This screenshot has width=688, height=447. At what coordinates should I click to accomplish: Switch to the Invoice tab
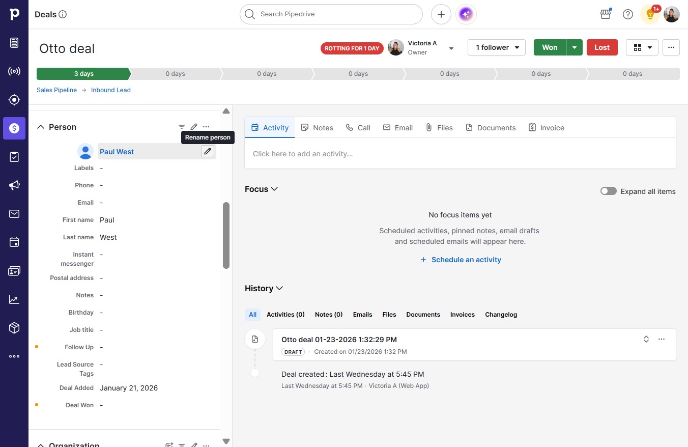[547, 128]
